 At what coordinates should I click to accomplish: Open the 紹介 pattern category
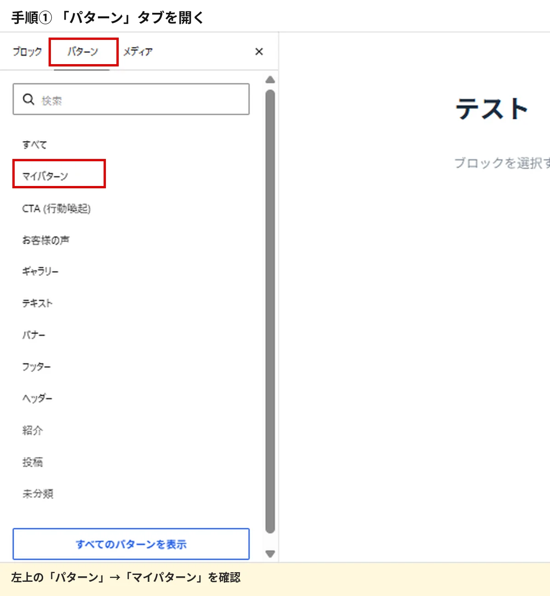click(33, 430)
